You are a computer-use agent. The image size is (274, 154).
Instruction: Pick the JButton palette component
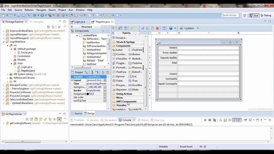click(x=134, y=54)
